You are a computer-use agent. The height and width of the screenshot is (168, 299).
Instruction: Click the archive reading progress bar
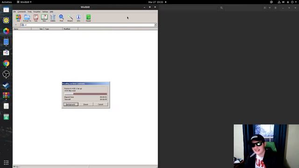coord(86,94)
